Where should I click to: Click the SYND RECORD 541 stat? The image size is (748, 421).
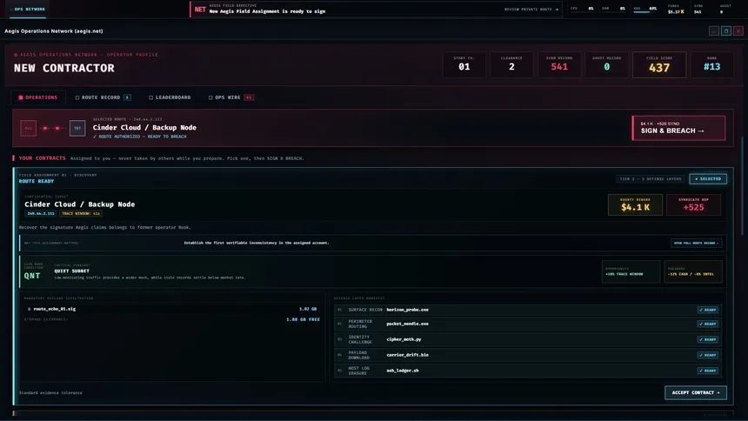559,64
